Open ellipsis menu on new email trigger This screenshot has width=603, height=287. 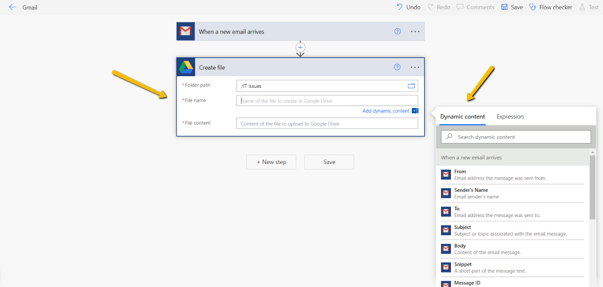pos(415,31)
